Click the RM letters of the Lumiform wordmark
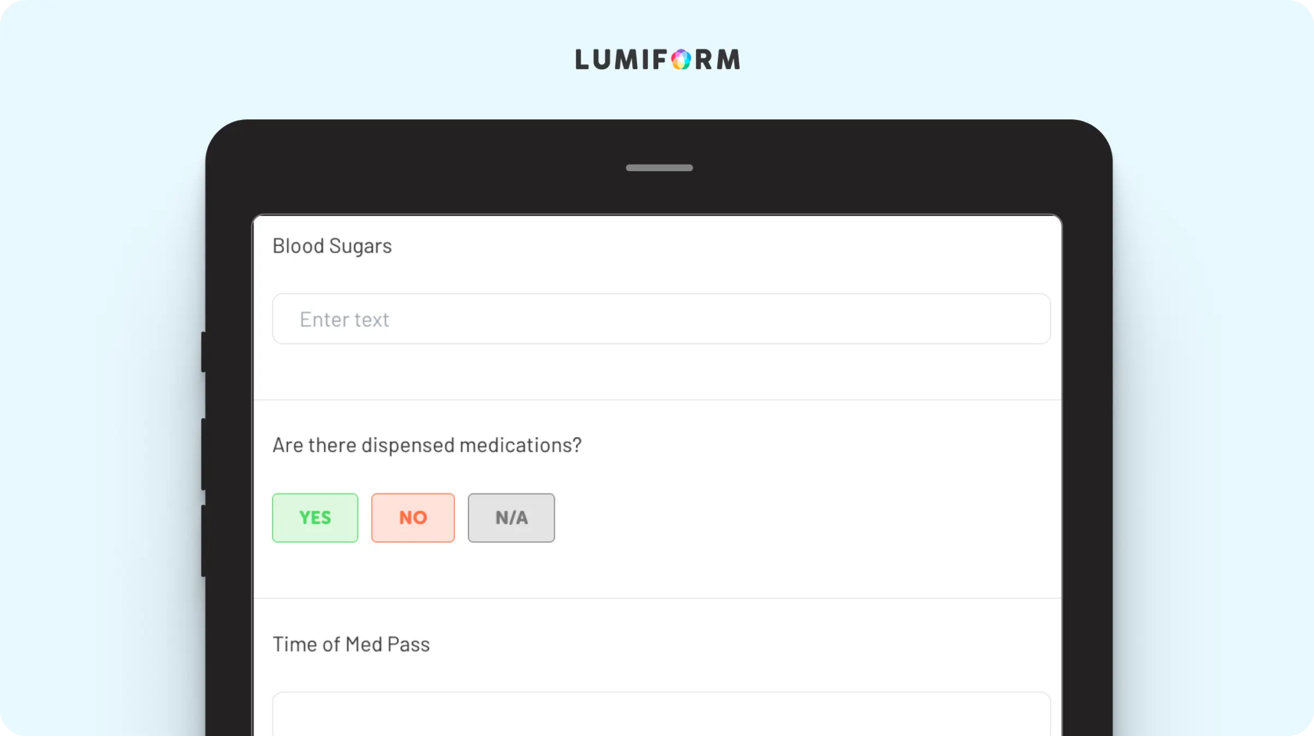Screen dimensions: 1314x736 click(x=717, y=60)
